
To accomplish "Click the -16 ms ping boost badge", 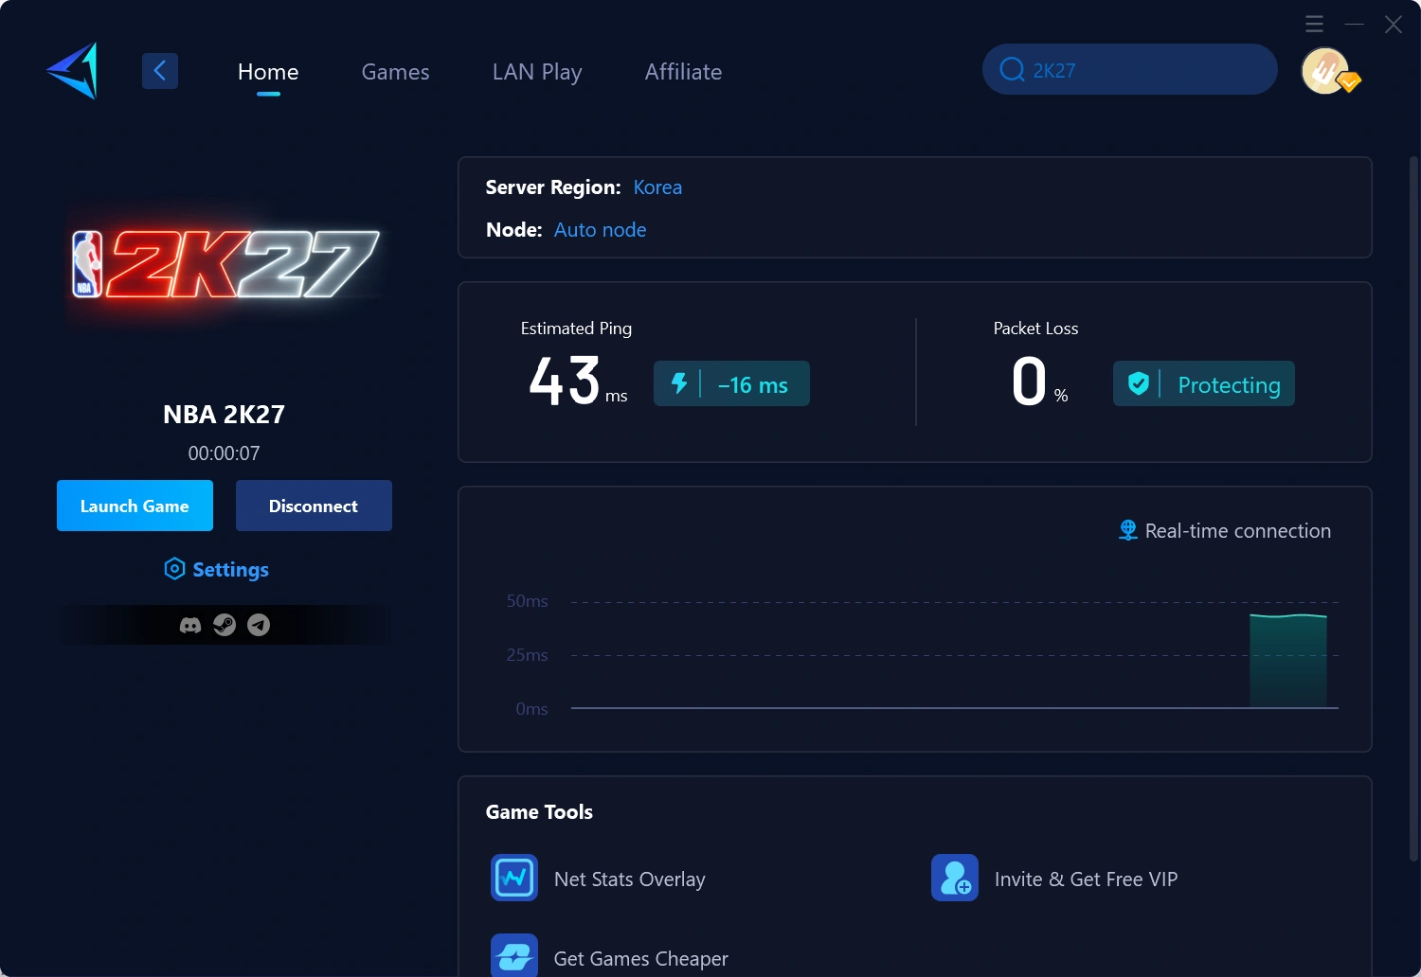I will point(731,383).
